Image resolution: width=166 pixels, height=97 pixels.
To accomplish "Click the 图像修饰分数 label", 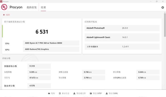I will tap(11, 66).
